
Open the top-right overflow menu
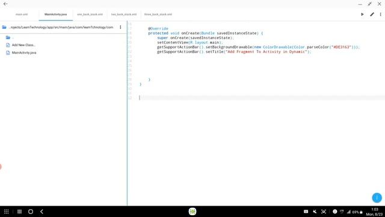pyautogui.click(x=381, y=14)
